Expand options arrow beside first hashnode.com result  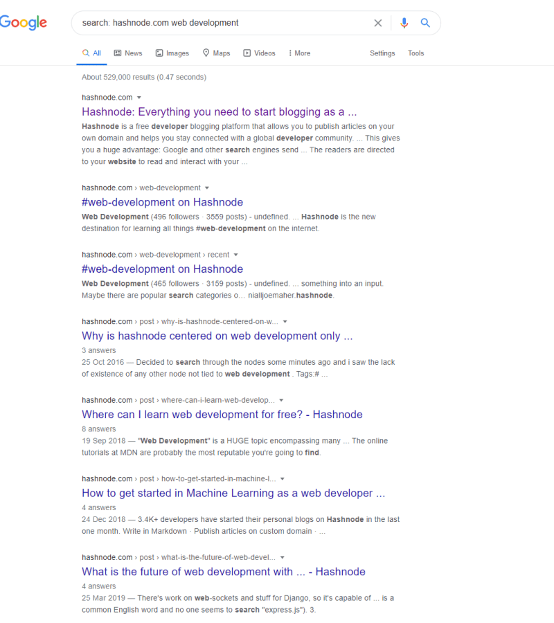tap(138, 98)
